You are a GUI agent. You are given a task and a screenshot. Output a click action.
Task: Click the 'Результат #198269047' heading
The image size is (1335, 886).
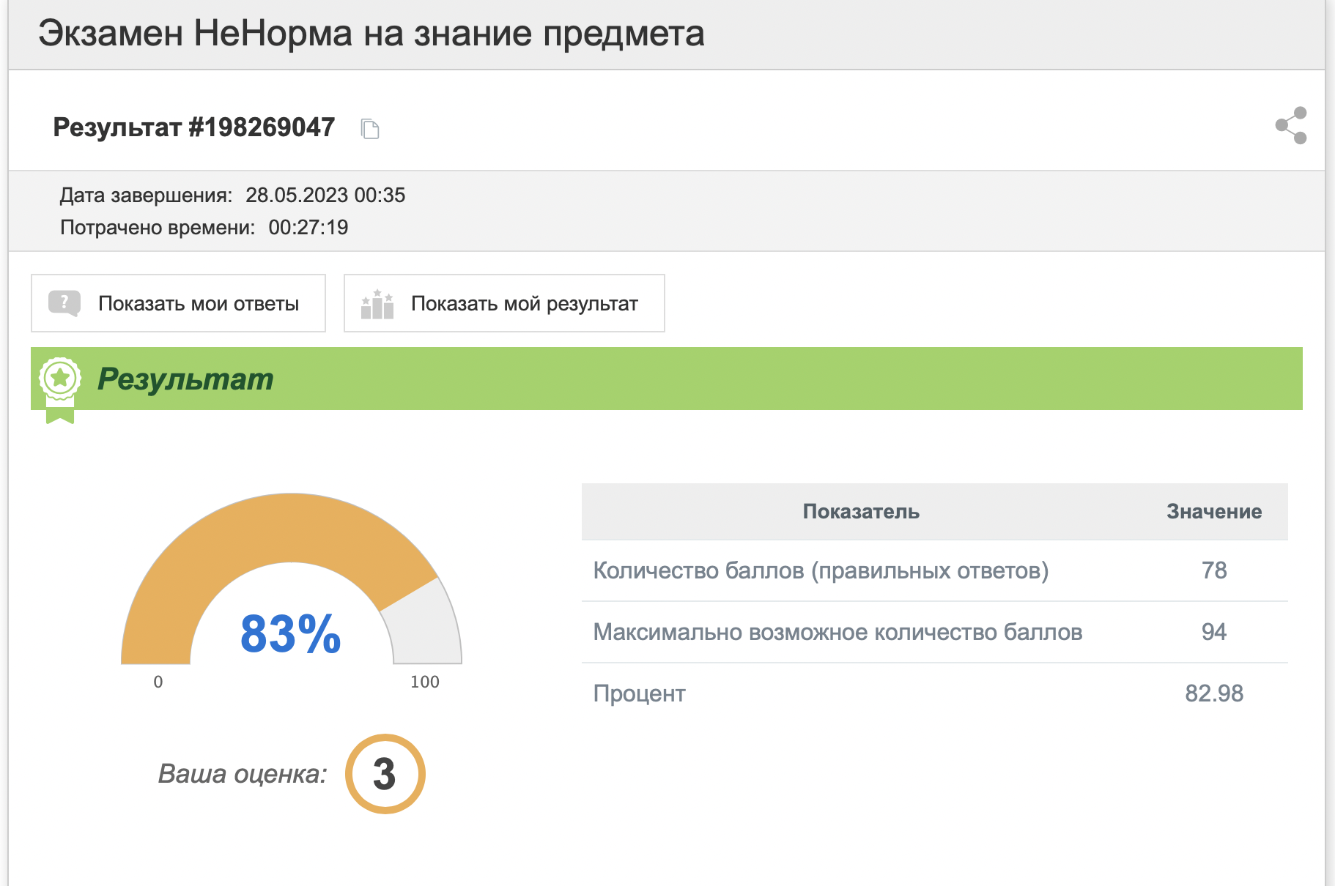(x=194, y=127)
